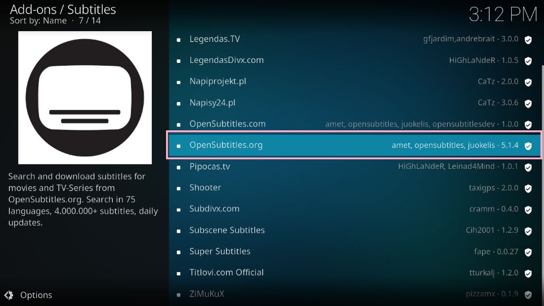
Task: Click verified shield icon on Super Subtitles row
Action: 528,252
